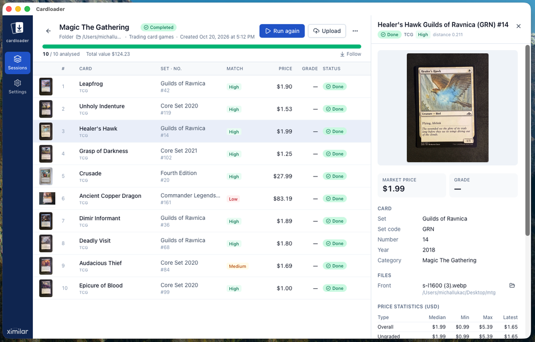535x342 pixels.
Task: Open the three-dots more options menu
Action: (355, 31)
